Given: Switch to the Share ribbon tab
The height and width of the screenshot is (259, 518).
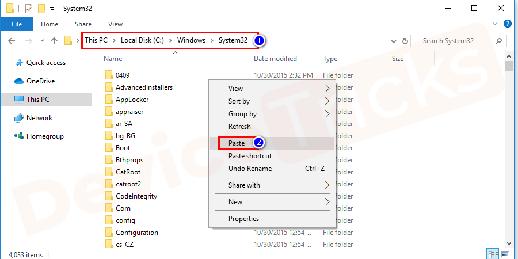Looking at the screenshot, I should pyautogui.click(x=83, y=24).
